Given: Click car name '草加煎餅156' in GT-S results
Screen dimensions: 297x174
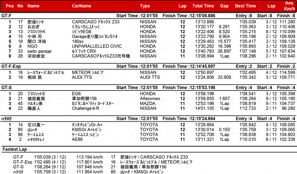Looking at the screenshot, I should click(x=84, y=98).
